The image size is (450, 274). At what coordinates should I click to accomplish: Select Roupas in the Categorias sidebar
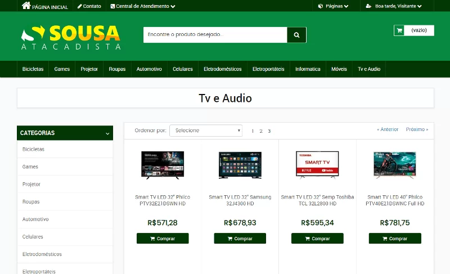point(65,201)
